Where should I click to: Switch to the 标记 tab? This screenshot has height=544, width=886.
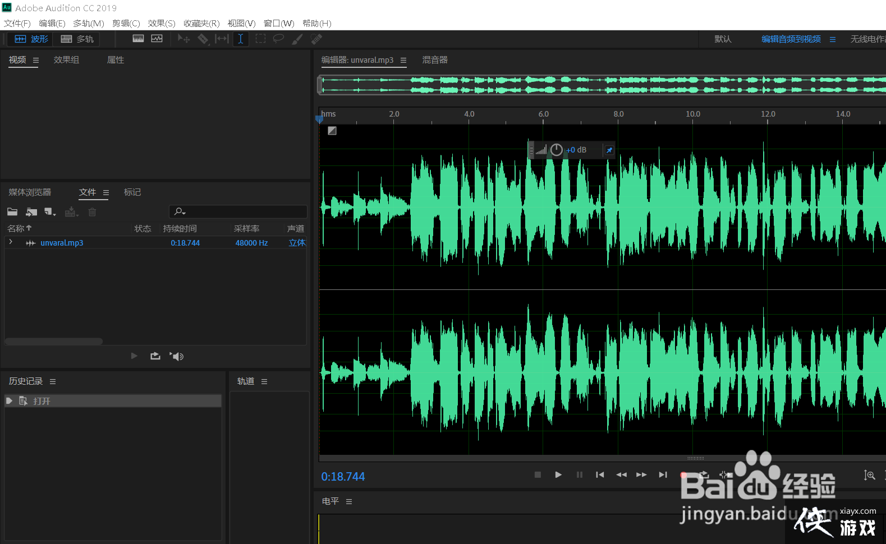(132, 192)
